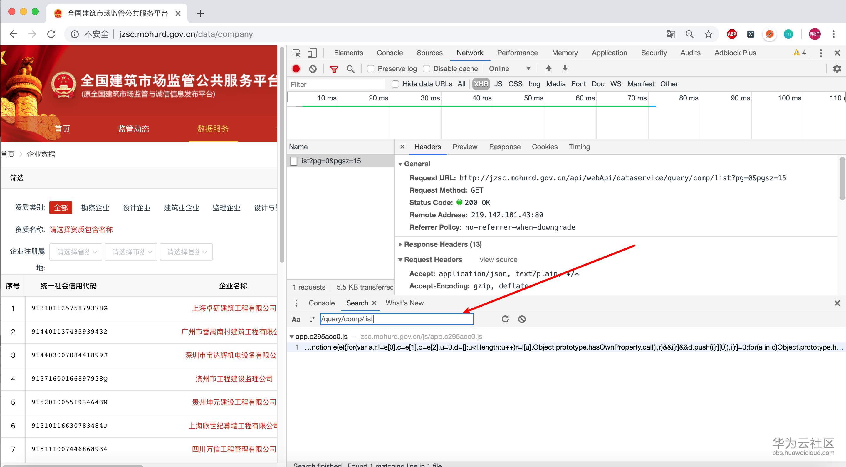Click the search query input field

396,319
